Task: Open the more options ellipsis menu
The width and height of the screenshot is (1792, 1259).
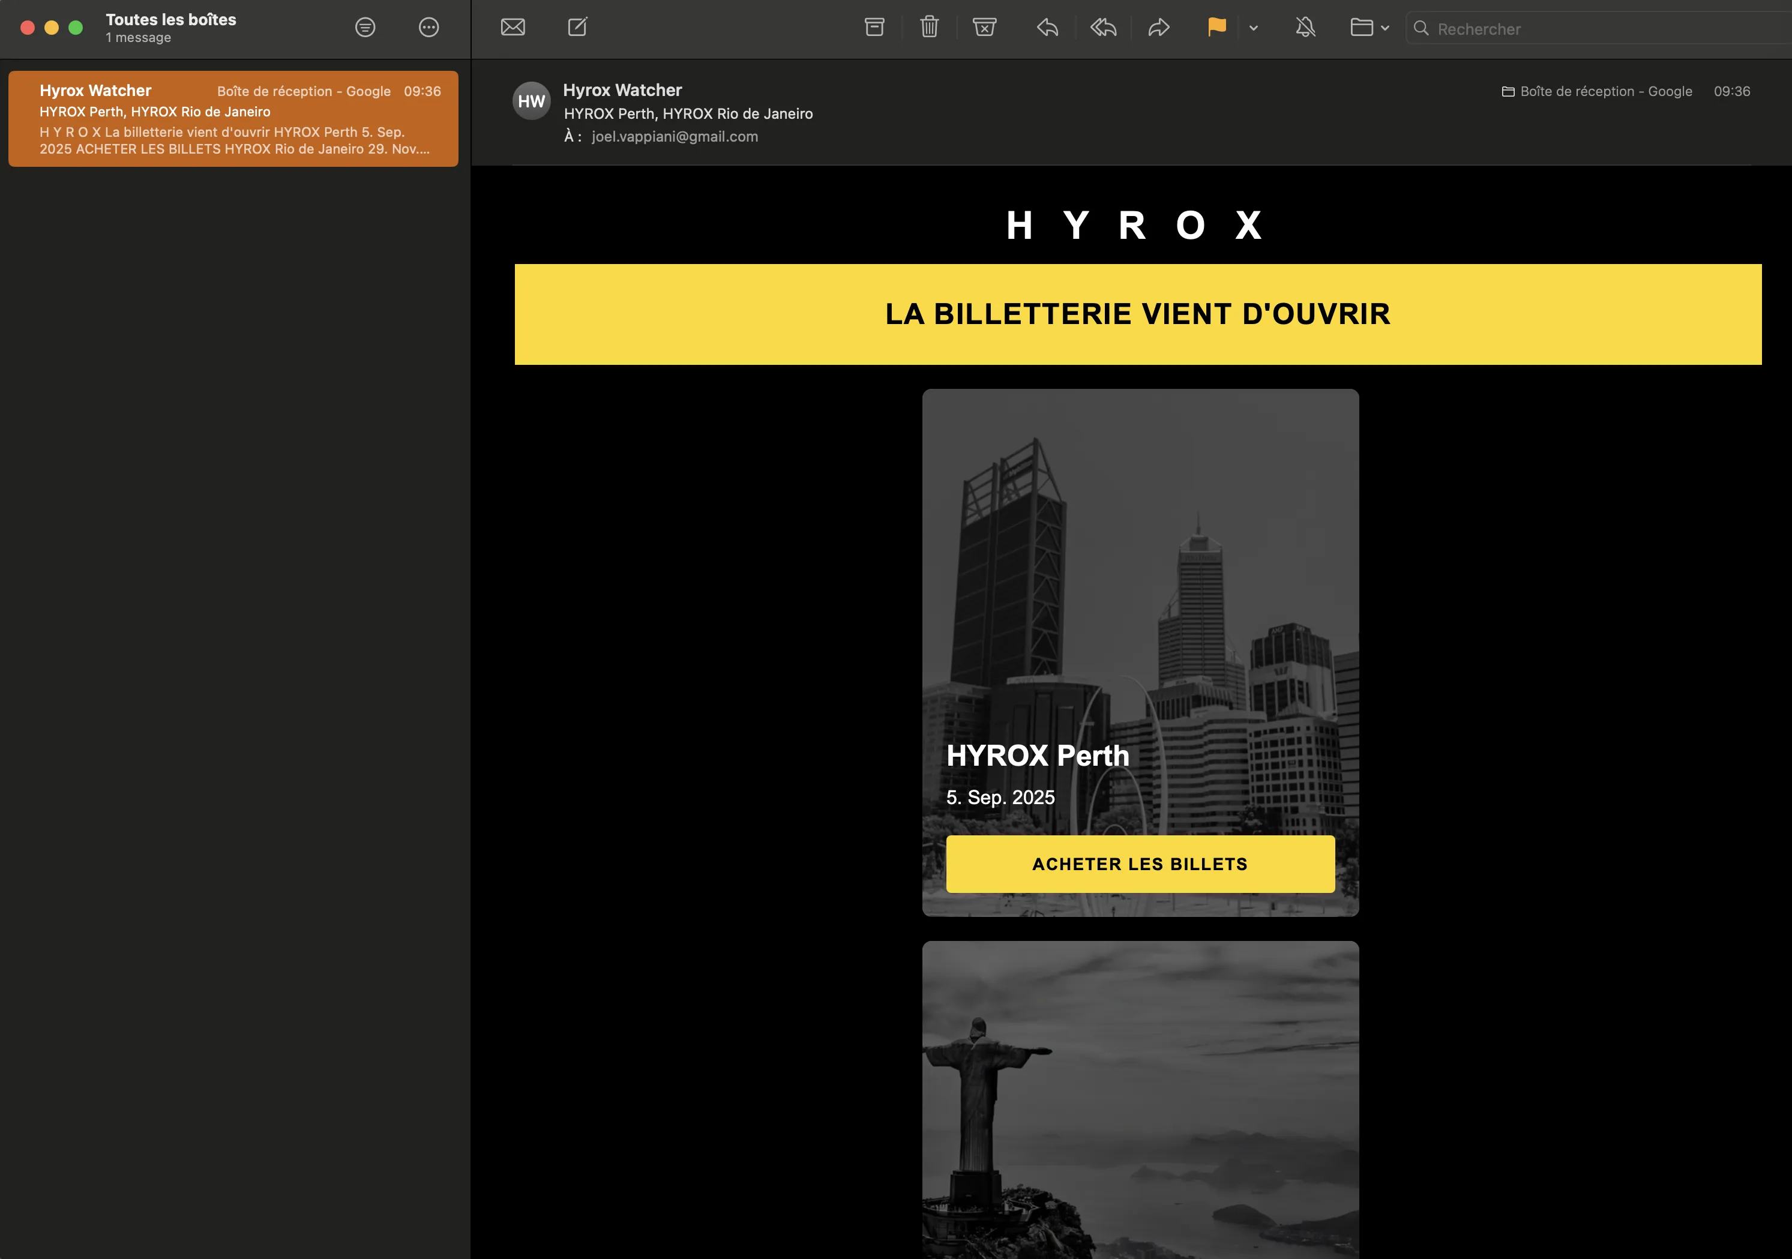Action: 428,28
